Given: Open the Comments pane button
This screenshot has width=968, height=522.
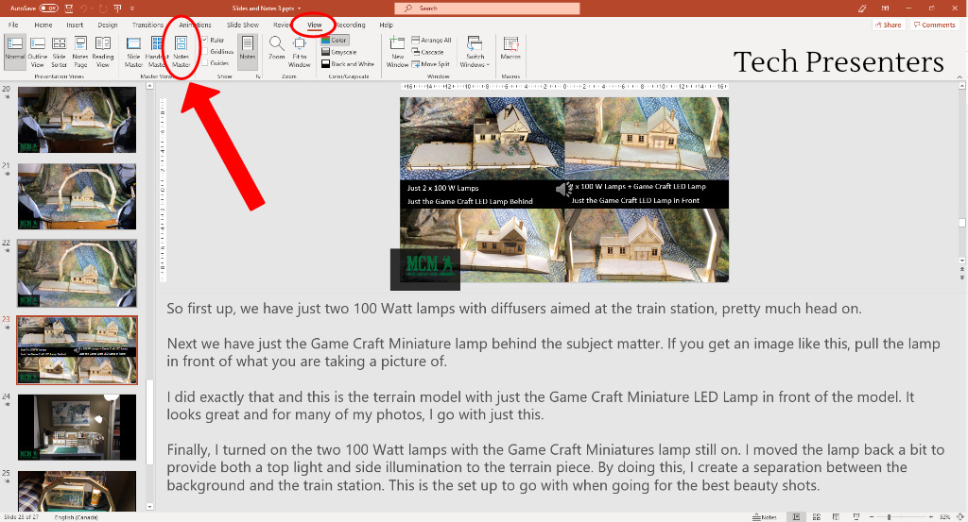Looking at the screenshot, I should (935, 25).
